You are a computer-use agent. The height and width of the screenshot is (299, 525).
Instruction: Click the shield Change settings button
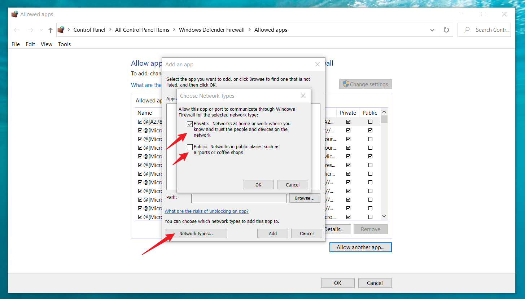pyautogui.click(x=366, y=84)
